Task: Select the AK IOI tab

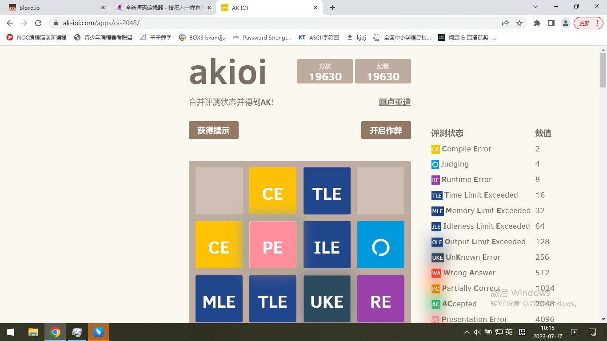Action: (x=269, y=8)
